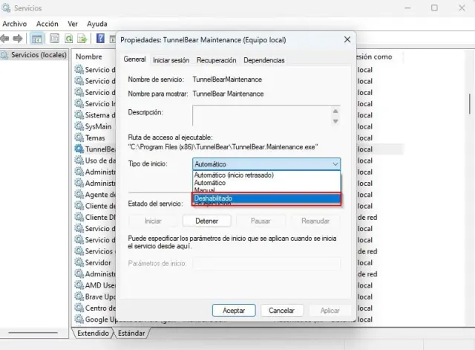475x350 pixels.
Task: Click the export list toolbar icon
Action: click(x=82, y=38)
